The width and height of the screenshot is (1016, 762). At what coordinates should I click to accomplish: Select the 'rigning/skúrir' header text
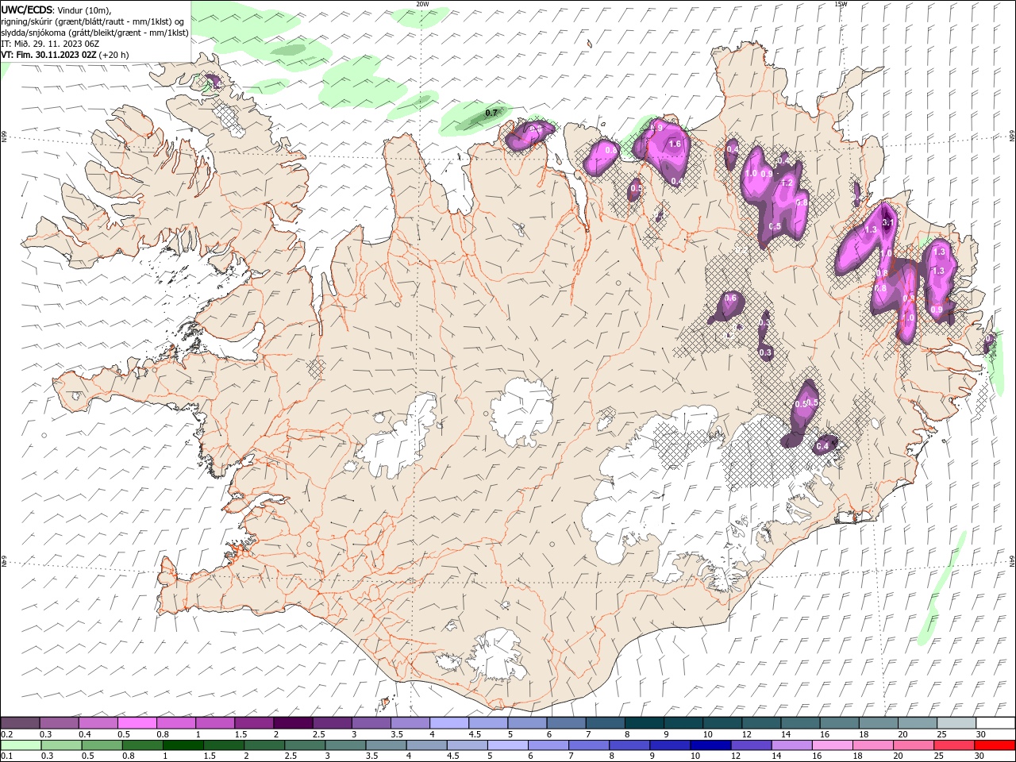pyautogui.click(x=27, y=21)
